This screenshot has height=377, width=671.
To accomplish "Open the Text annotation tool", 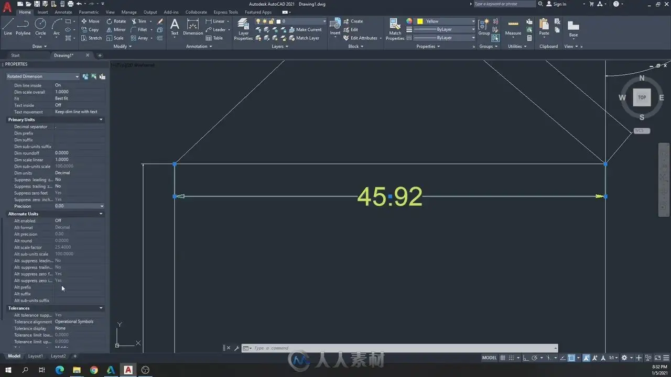I will (175, 27).
